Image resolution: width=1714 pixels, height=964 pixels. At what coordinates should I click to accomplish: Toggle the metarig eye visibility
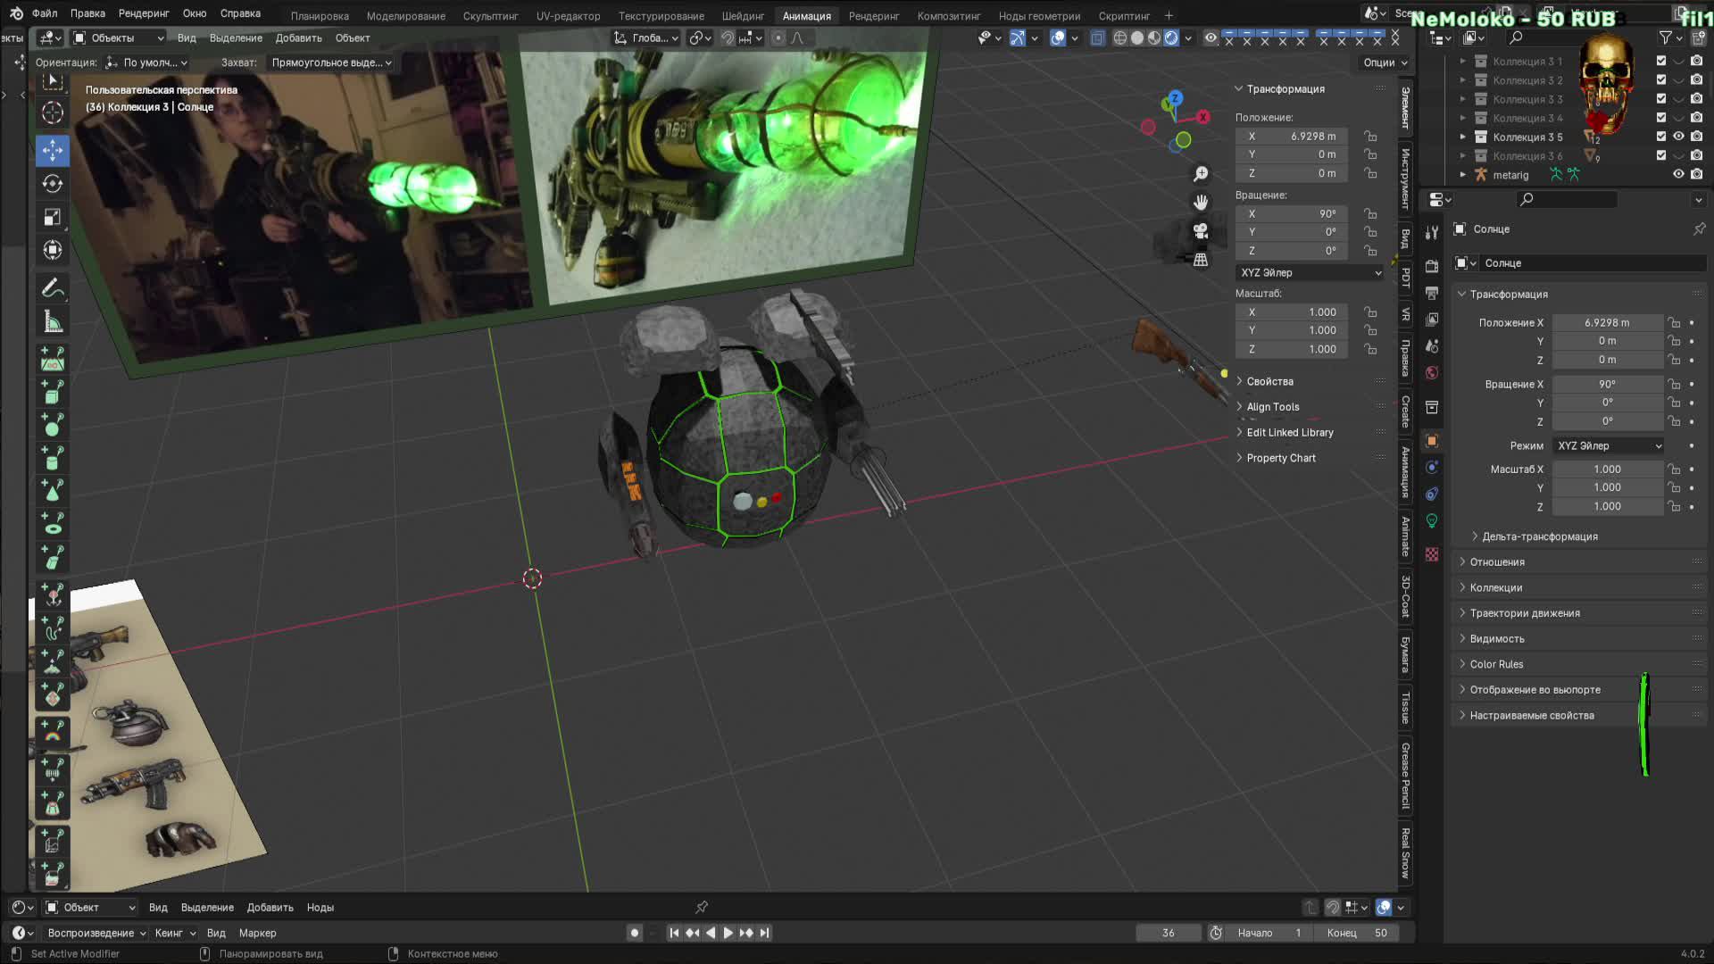(x=1678, y=175)
